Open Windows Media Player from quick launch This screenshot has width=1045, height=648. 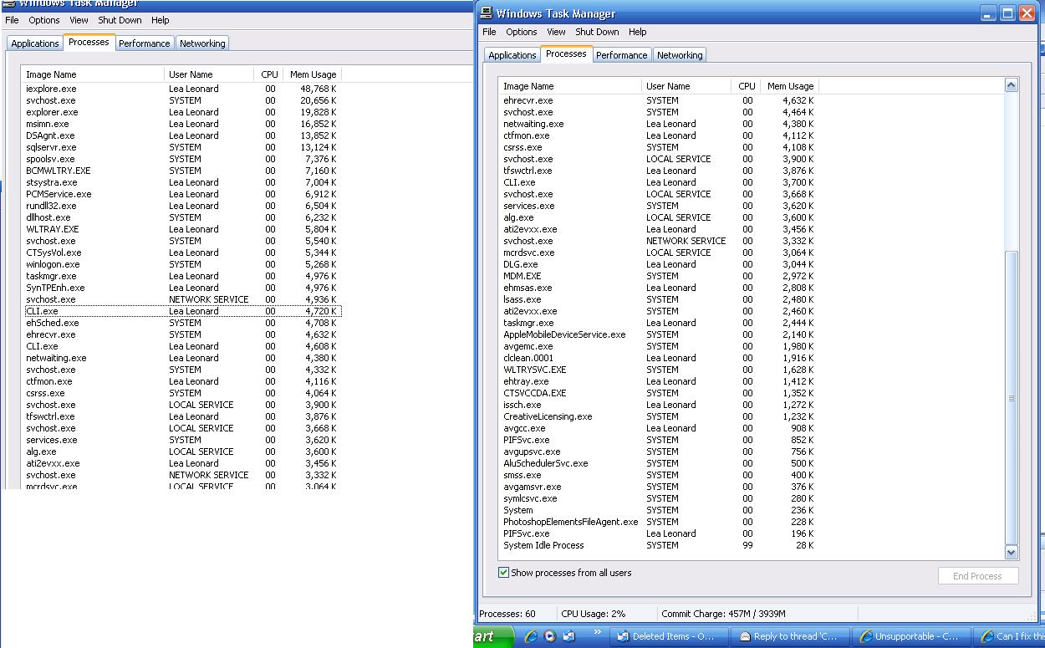pyautogui.click(x=550, y=636)
